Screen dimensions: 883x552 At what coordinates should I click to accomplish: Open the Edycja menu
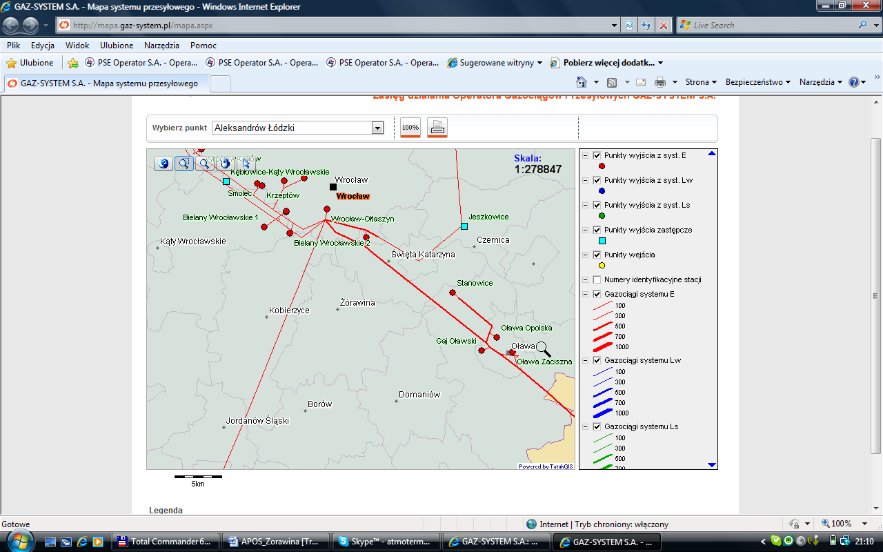tap(43, 45)
